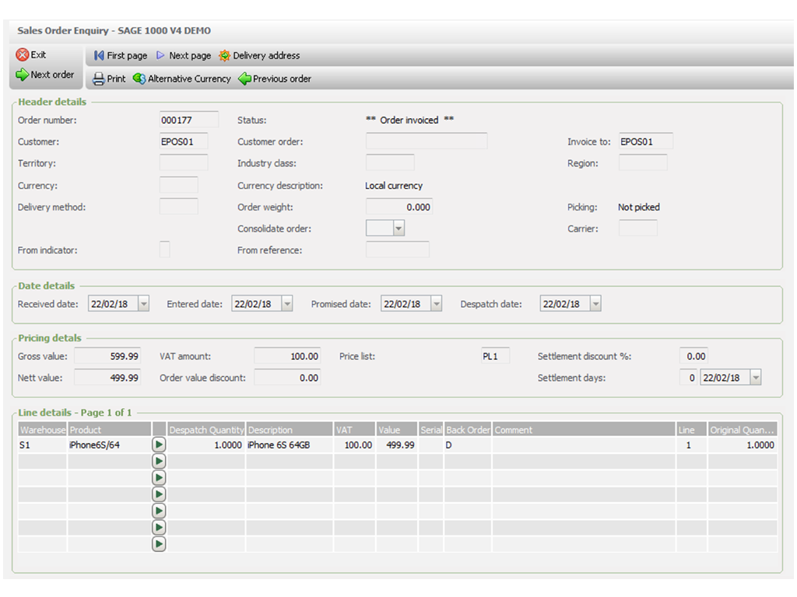
Task: Click the Despatch Quantity column header
Action: [206, 429]
